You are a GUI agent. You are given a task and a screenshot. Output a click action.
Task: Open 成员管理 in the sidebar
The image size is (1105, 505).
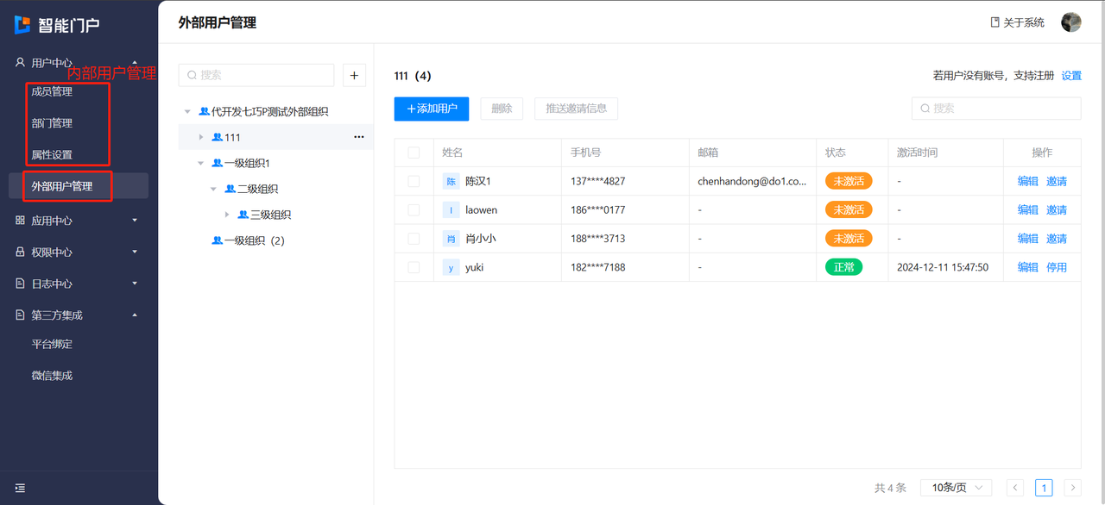click(52, 91)
